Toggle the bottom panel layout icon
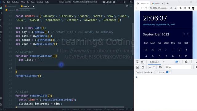Screen dimensions: 197x111 [107, 2]
